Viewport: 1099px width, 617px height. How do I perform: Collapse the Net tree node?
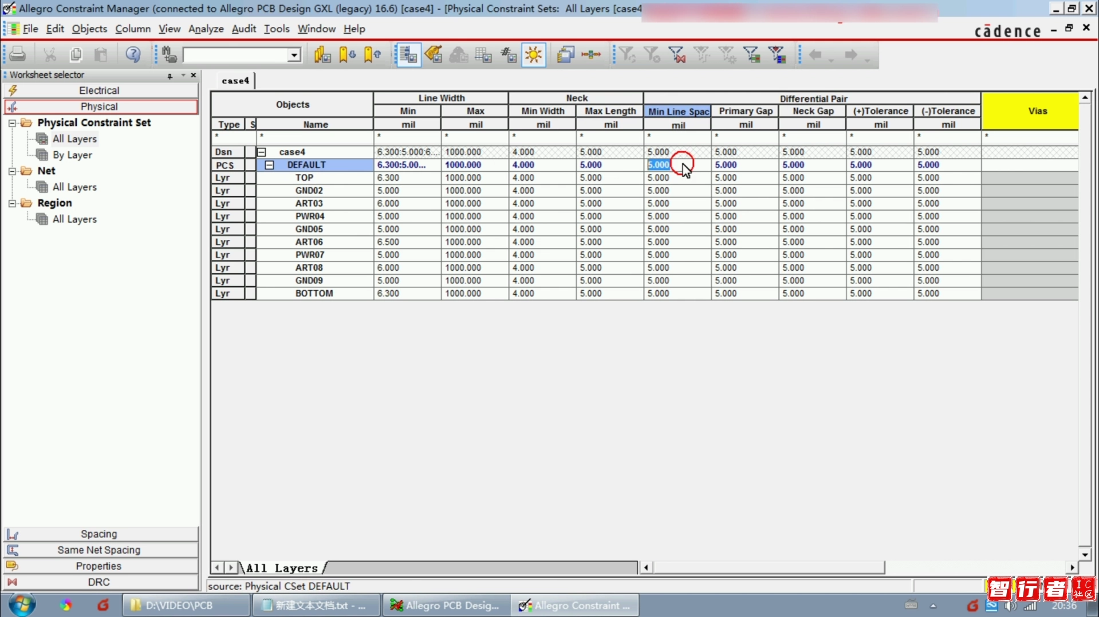coord(12,171)
